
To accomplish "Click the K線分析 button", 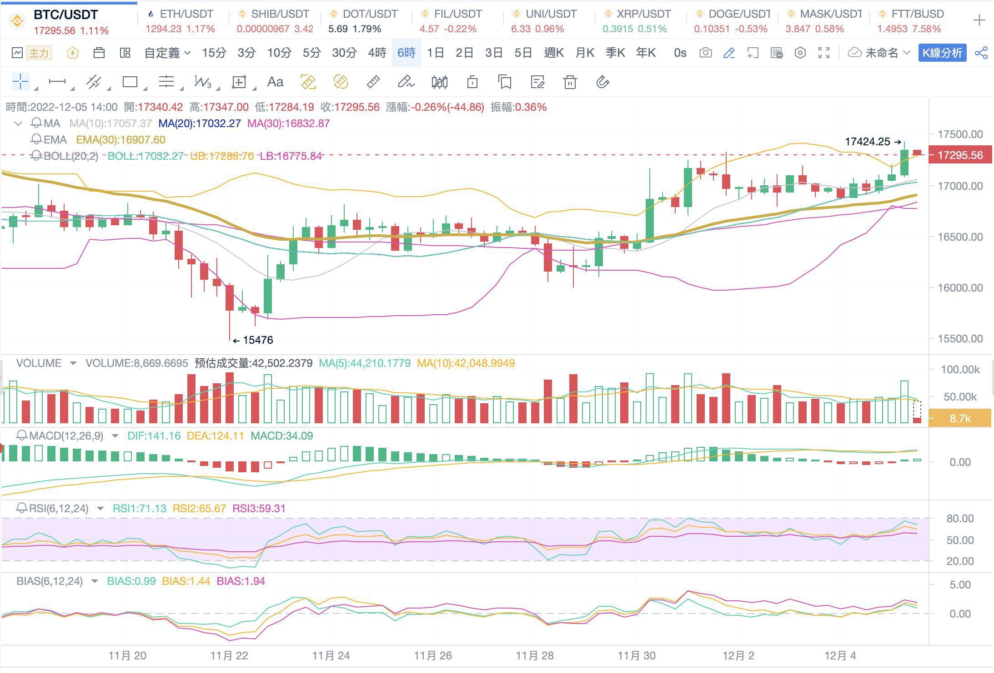I will coord(942,53).
